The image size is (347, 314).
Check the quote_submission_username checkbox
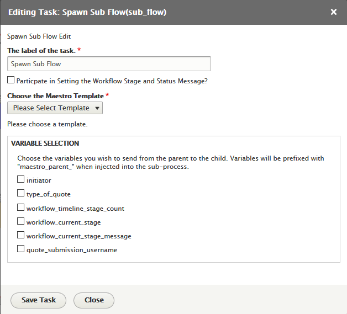pos(21,249)
